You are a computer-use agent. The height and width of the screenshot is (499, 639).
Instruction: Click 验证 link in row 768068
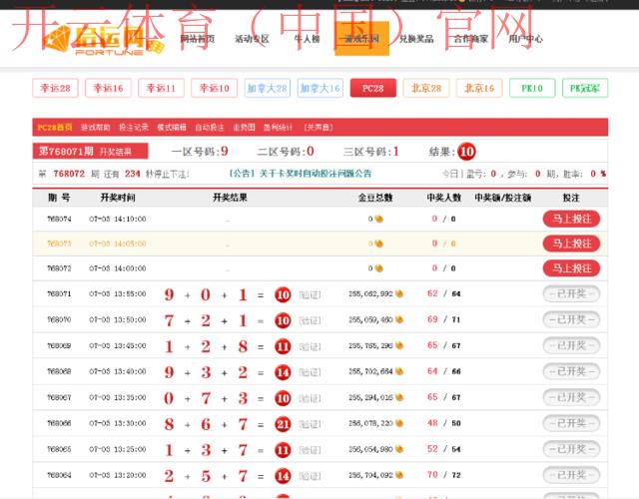pos(310,372)
